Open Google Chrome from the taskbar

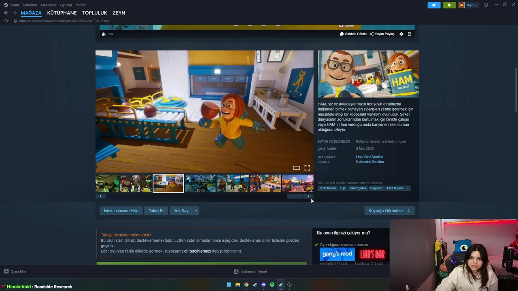coord(246,285)
